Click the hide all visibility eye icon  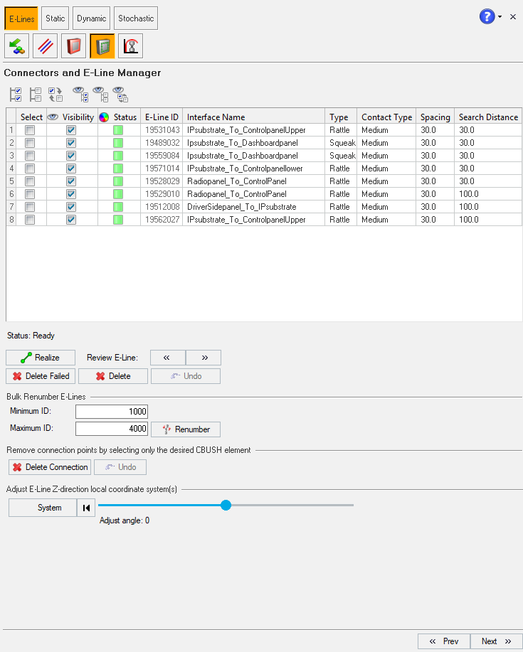point(100,95)
